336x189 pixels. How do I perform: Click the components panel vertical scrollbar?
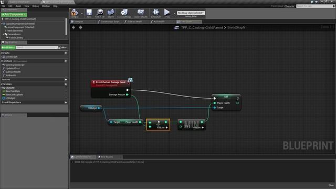click(66, 27)
